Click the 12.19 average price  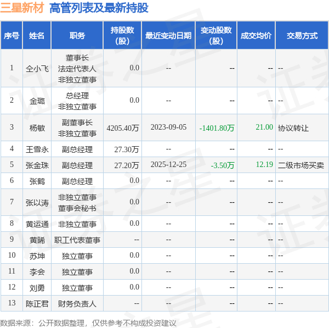(264, 164)
